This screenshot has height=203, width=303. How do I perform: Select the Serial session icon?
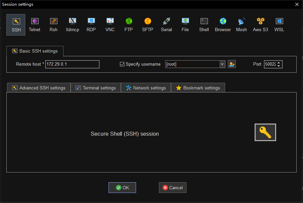166,25
